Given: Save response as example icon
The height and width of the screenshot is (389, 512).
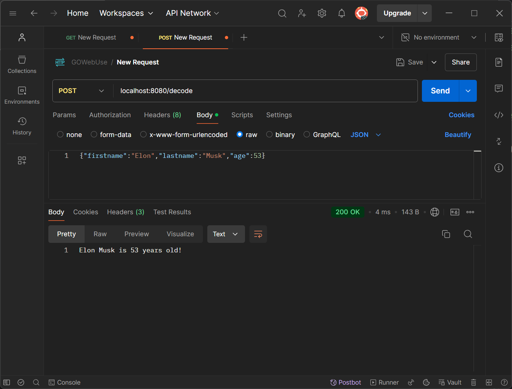Looking at the screenshot, I should click(455, 212).
